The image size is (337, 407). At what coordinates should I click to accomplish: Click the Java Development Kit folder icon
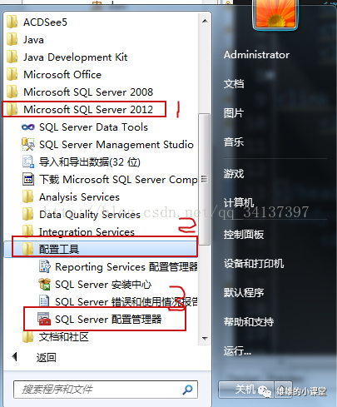[x=12, y=57]
